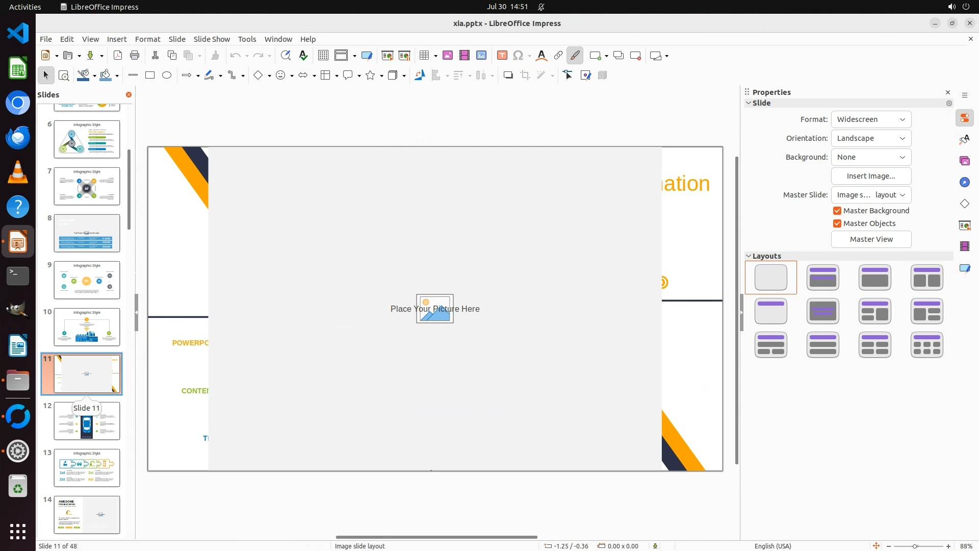The image size is (979, 551).
Task: Click the Insert Text Box icon
Action: (x=502, y=56)
